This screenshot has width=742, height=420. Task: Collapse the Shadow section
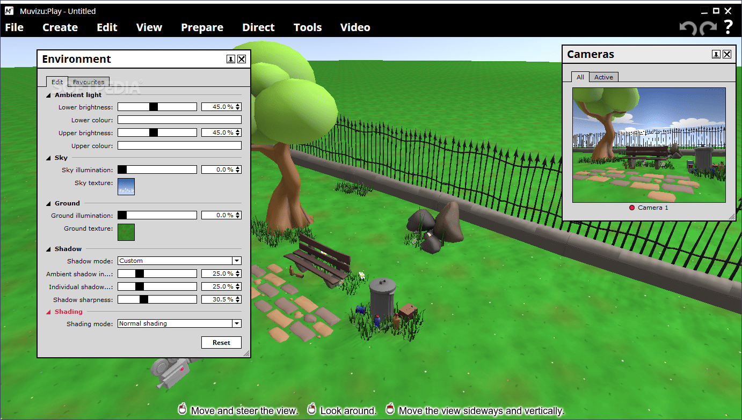pos(49,249)
